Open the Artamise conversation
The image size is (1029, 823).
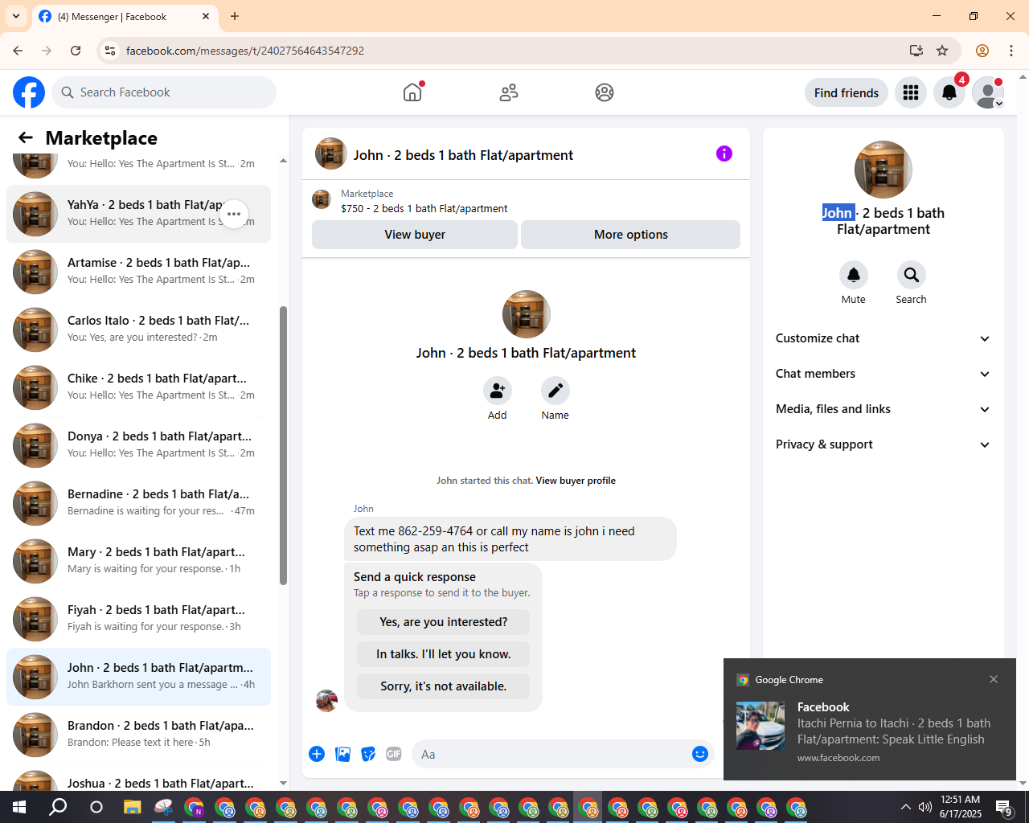point(138,272)
